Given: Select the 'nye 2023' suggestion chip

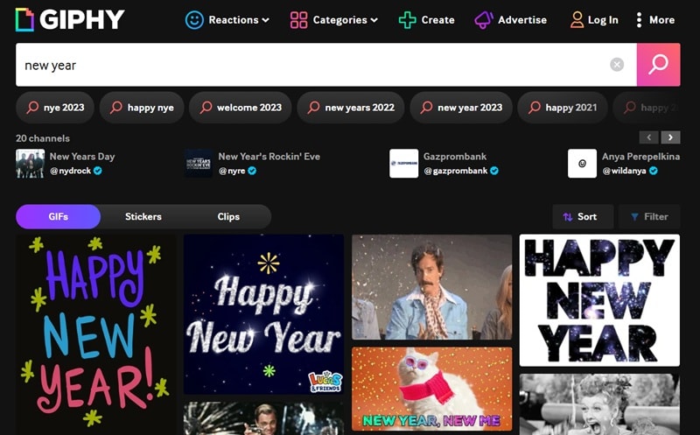Looking at the screenshot, I should tap(55, 107).
